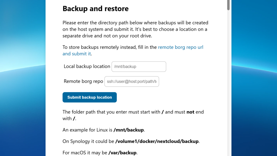
Task: Select the bold /mnt/backup Linux example text
Action: 128,130
